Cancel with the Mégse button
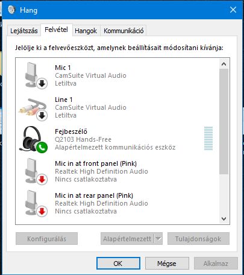Viewport: 244px width, 275px height. click(167, 264)
